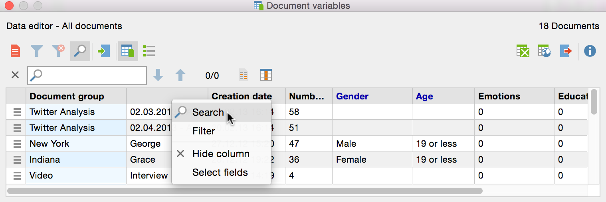Click the red document icon in toolbar

15,51
